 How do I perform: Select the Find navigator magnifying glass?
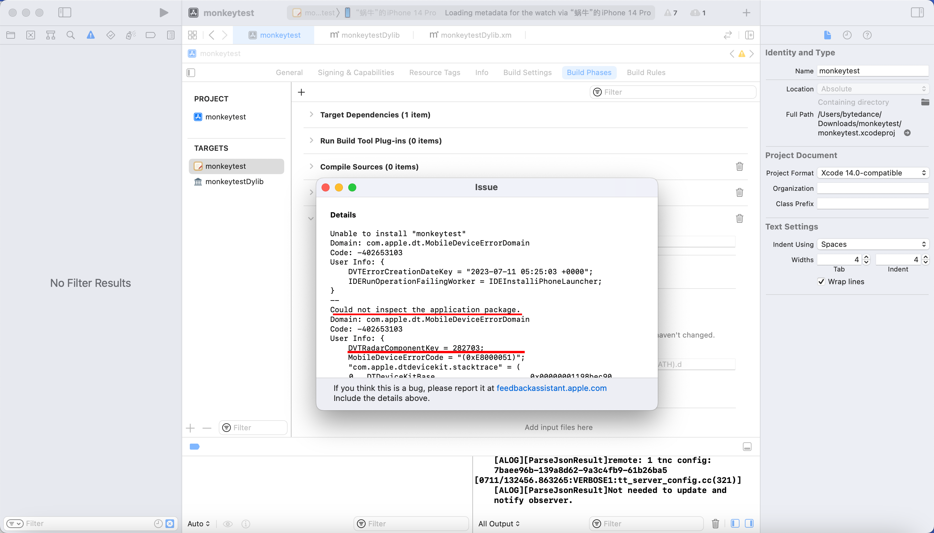(x=71, y=35)
